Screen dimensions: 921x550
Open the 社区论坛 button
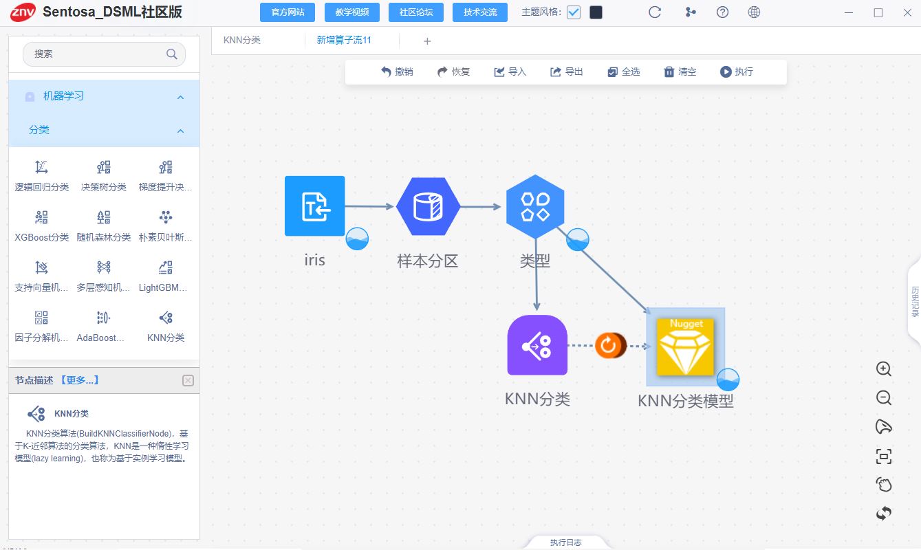(x=416, y=12)
